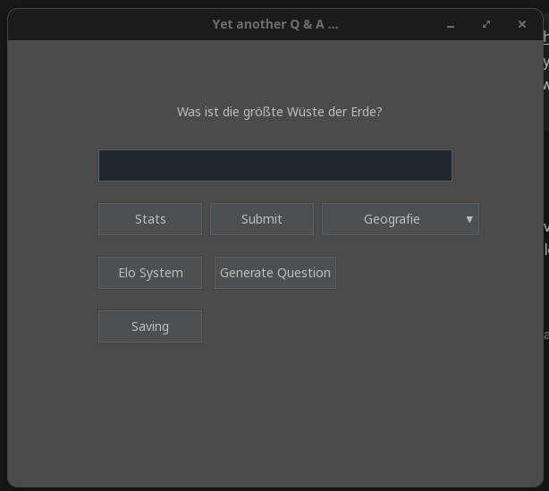Image resolution: width=549 pixels, height=491 pixels.
Task: Click the Saving button
Action: tap(150, 326)
